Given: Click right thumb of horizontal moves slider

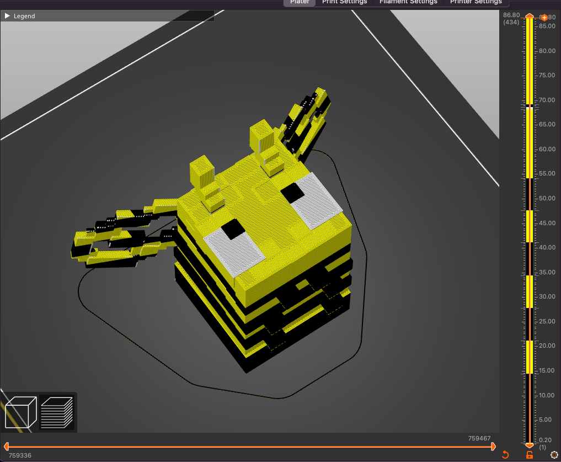Looking at the screenshot, I should pyautogui.click(x=493, y=446).
